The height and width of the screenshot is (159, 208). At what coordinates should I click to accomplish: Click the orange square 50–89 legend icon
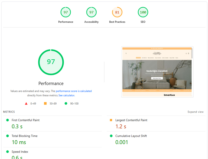(45, 104)
